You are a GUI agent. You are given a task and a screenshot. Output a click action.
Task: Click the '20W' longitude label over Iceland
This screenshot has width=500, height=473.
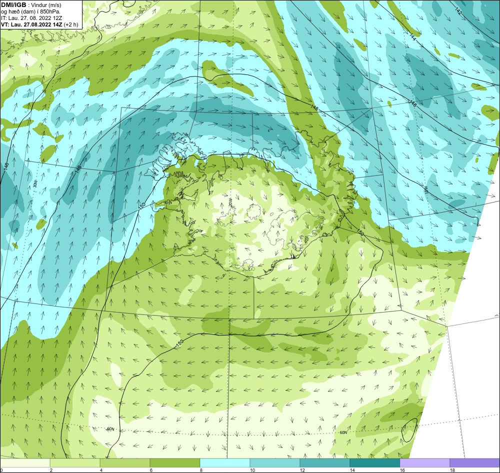click(230, 201)
